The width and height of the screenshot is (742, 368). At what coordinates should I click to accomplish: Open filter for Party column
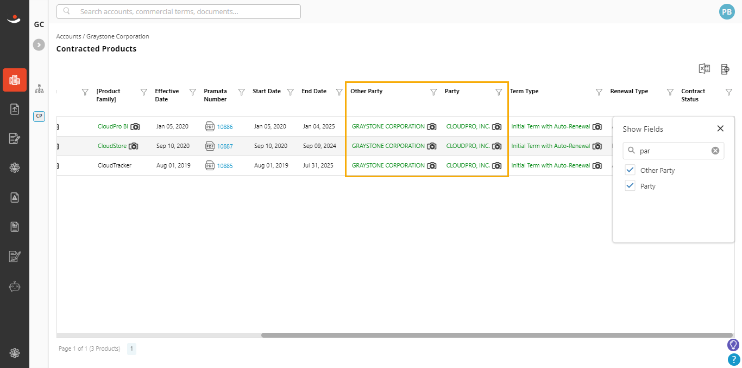point(499,92)
